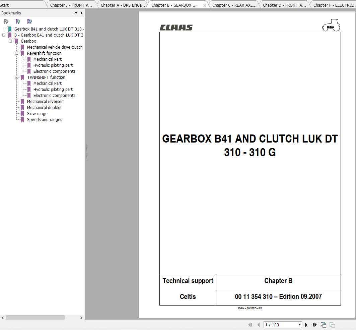
Task: Click the 'Chapter B' cell in the page
Action: [x=278, y=282]
